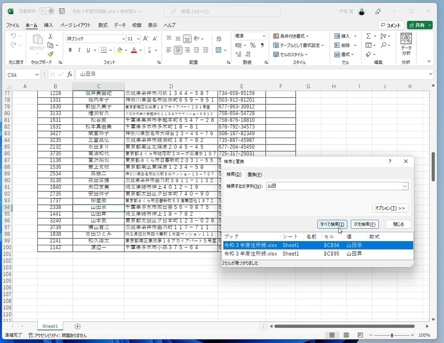This screenshot has height=343, width=444.
Task: Click the percent style icon
Action: (x=252, y=45)
